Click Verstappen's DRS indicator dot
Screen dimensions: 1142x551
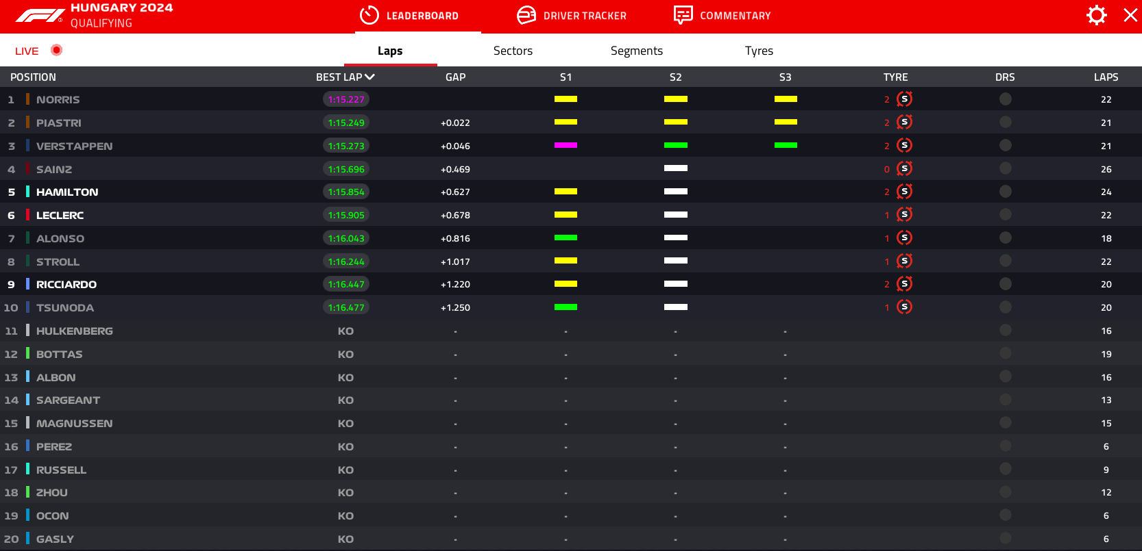1006,145
